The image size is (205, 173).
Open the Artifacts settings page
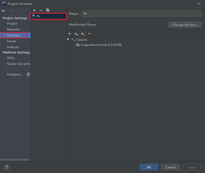point(13,47)
